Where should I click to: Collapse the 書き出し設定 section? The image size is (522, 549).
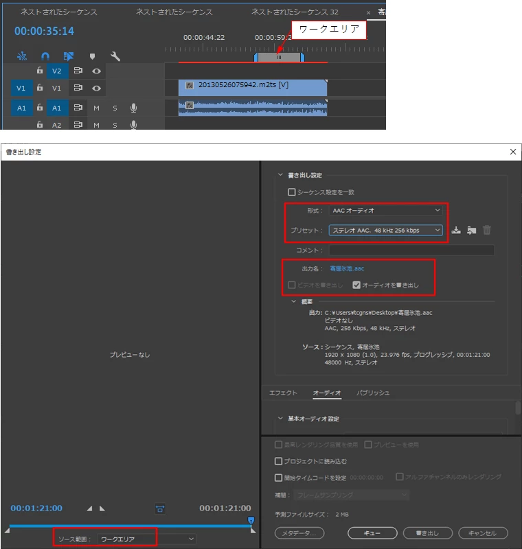point(280,174)
